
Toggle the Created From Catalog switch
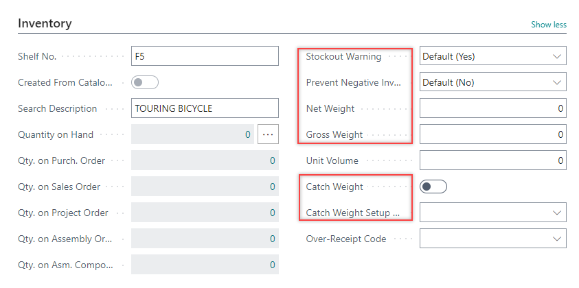[x=144, y=82]
